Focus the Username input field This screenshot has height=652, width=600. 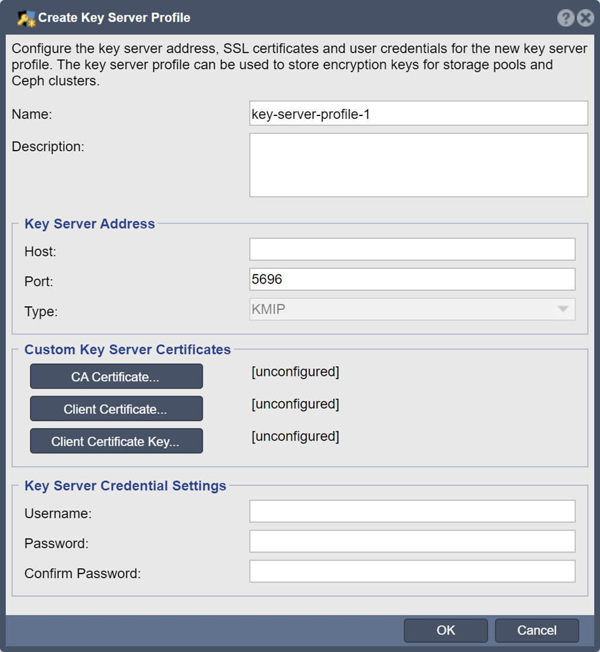coord(412,511)
